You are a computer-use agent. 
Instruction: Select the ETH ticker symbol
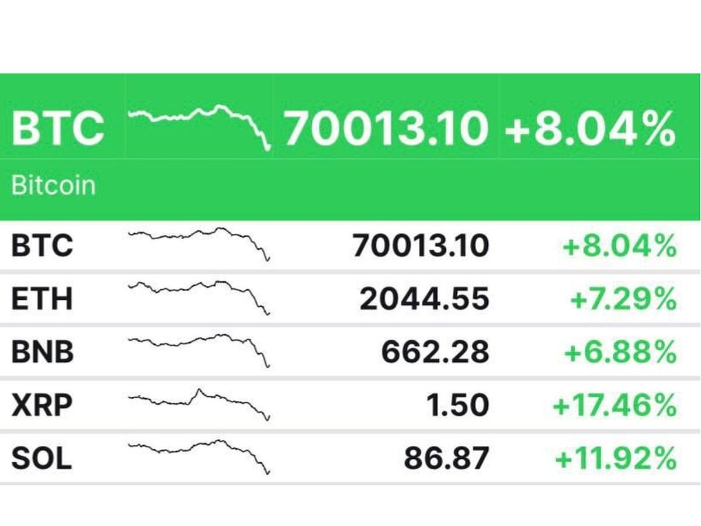(42, 299)
